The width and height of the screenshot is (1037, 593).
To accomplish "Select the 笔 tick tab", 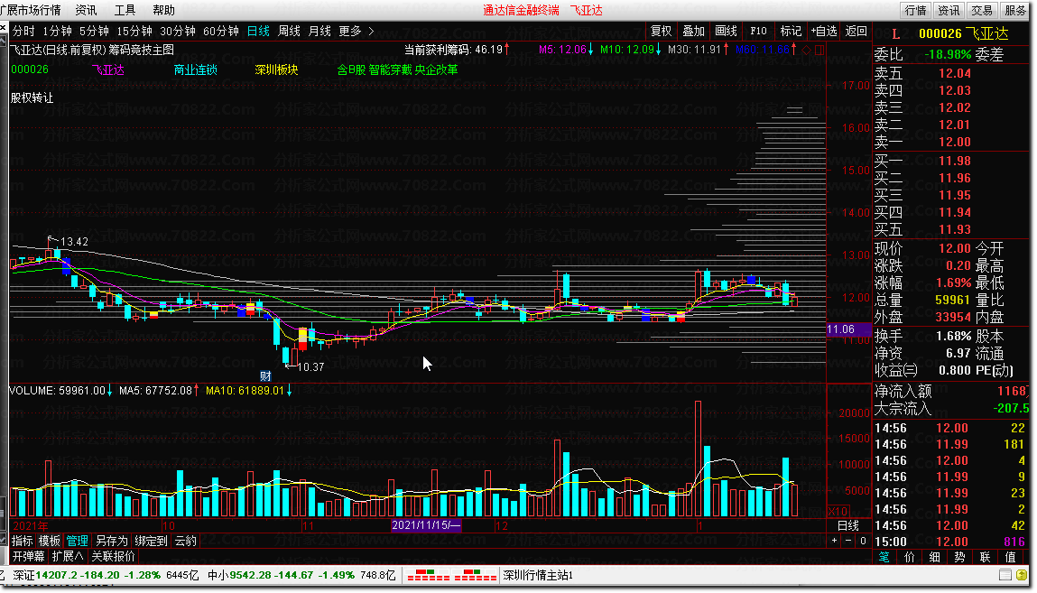I will pyautogui.click(x=884, y=557).
